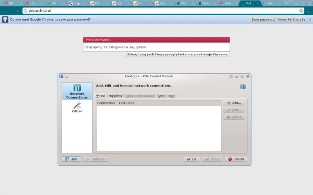The height and width of the screenshot is (195, 313).
Task: Click the debian.linux.pl address bar
Action: coord(156,11)
